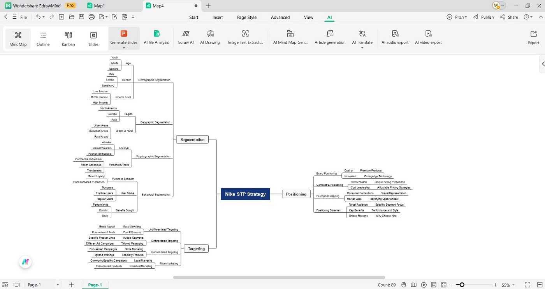Toggle mouse mode icon in status bar
Viewport: 545px width, 289px height.
[x=404, y=285]
